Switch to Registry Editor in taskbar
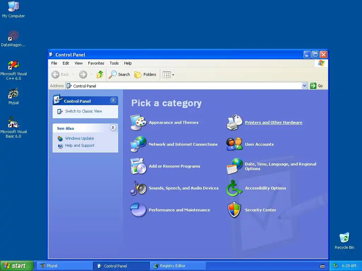Image resolution: width=362 pixels, height=271 pixels. [x=178, y=266]
